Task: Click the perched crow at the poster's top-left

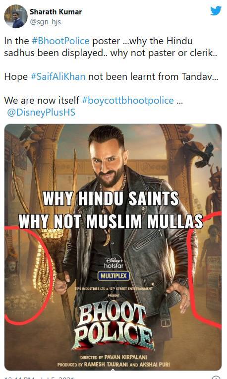Action: (x=25, y=132)
